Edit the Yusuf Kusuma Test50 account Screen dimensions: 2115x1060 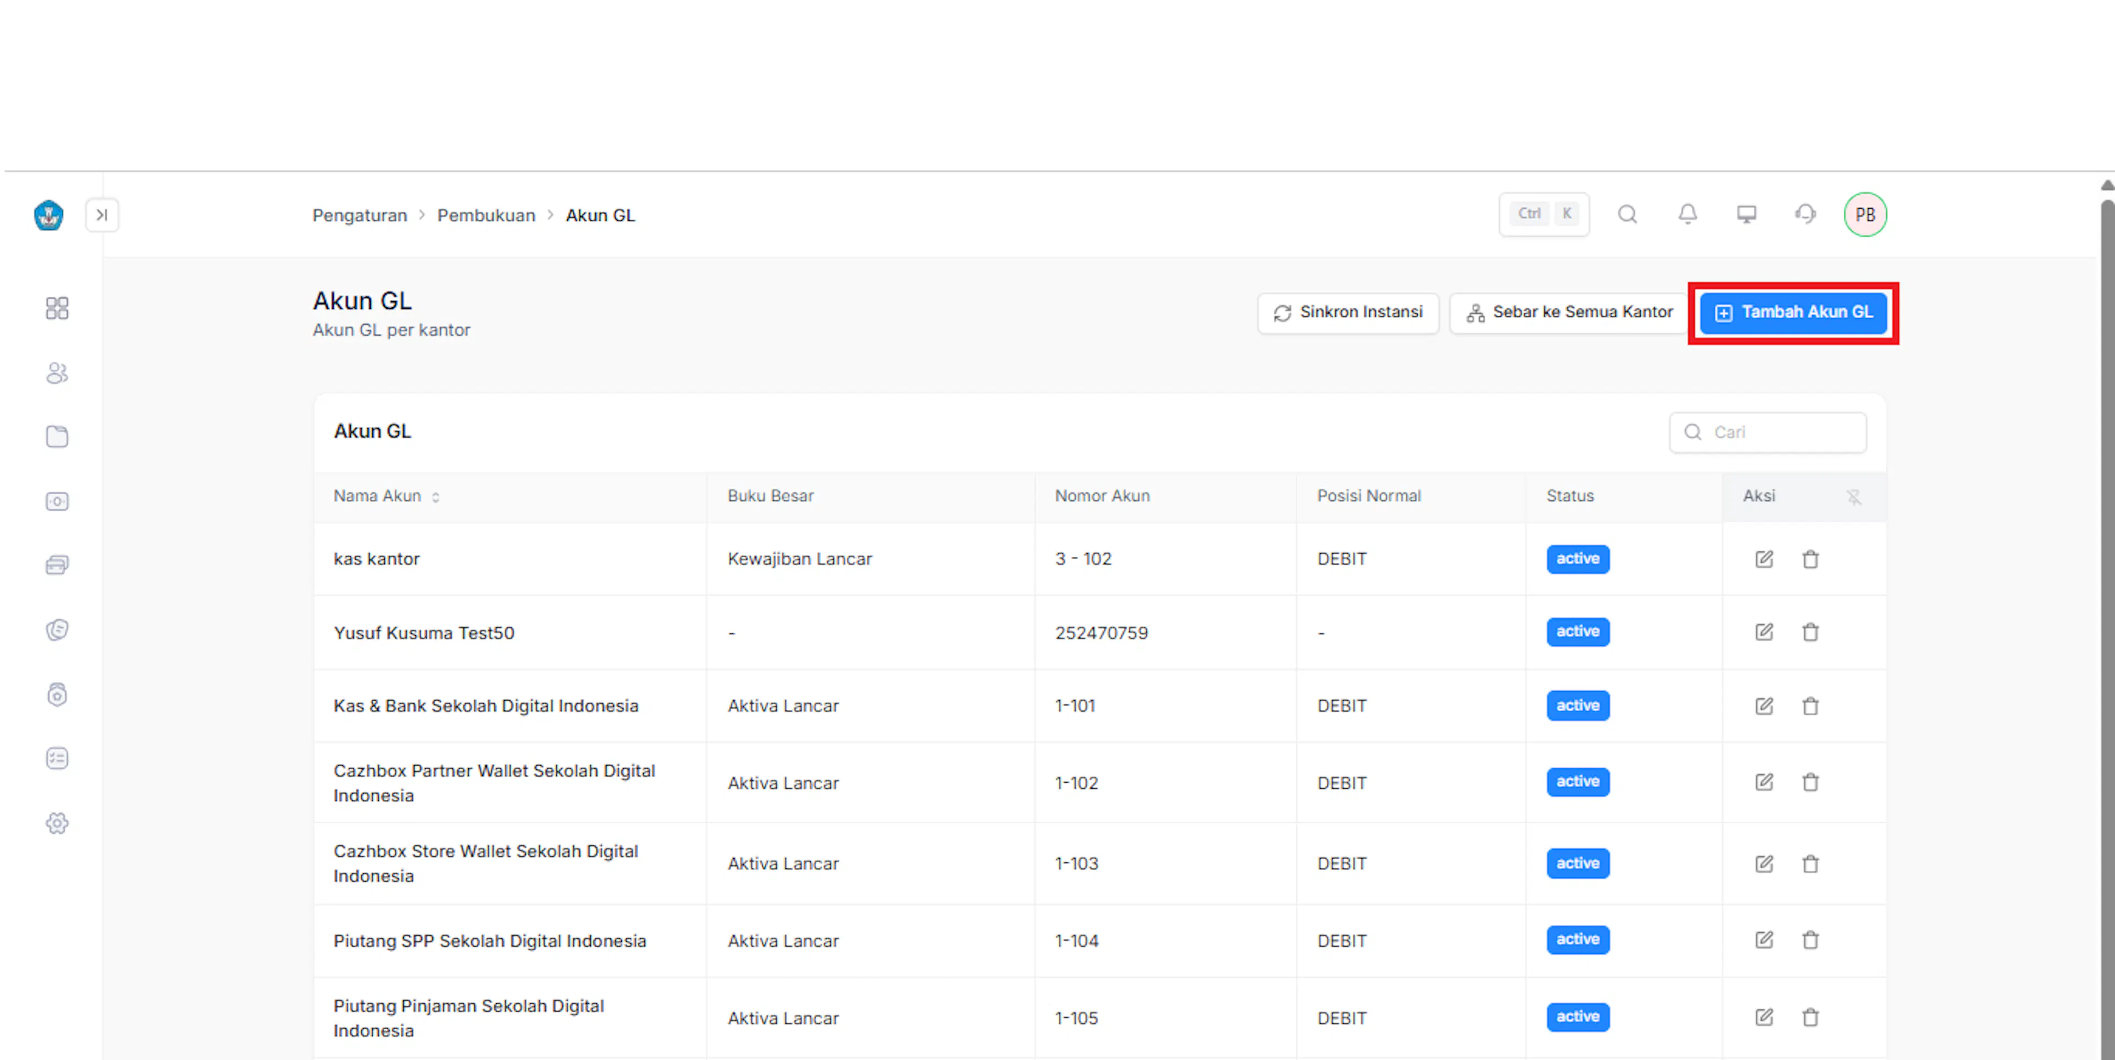1764,632
